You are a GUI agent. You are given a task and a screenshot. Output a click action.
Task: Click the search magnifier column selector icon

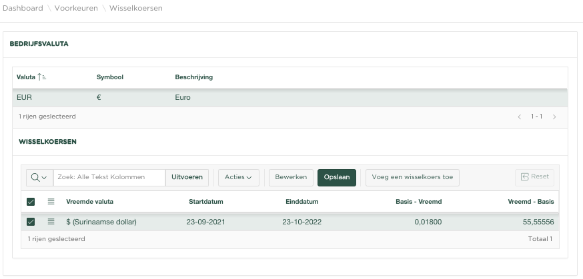39,177
